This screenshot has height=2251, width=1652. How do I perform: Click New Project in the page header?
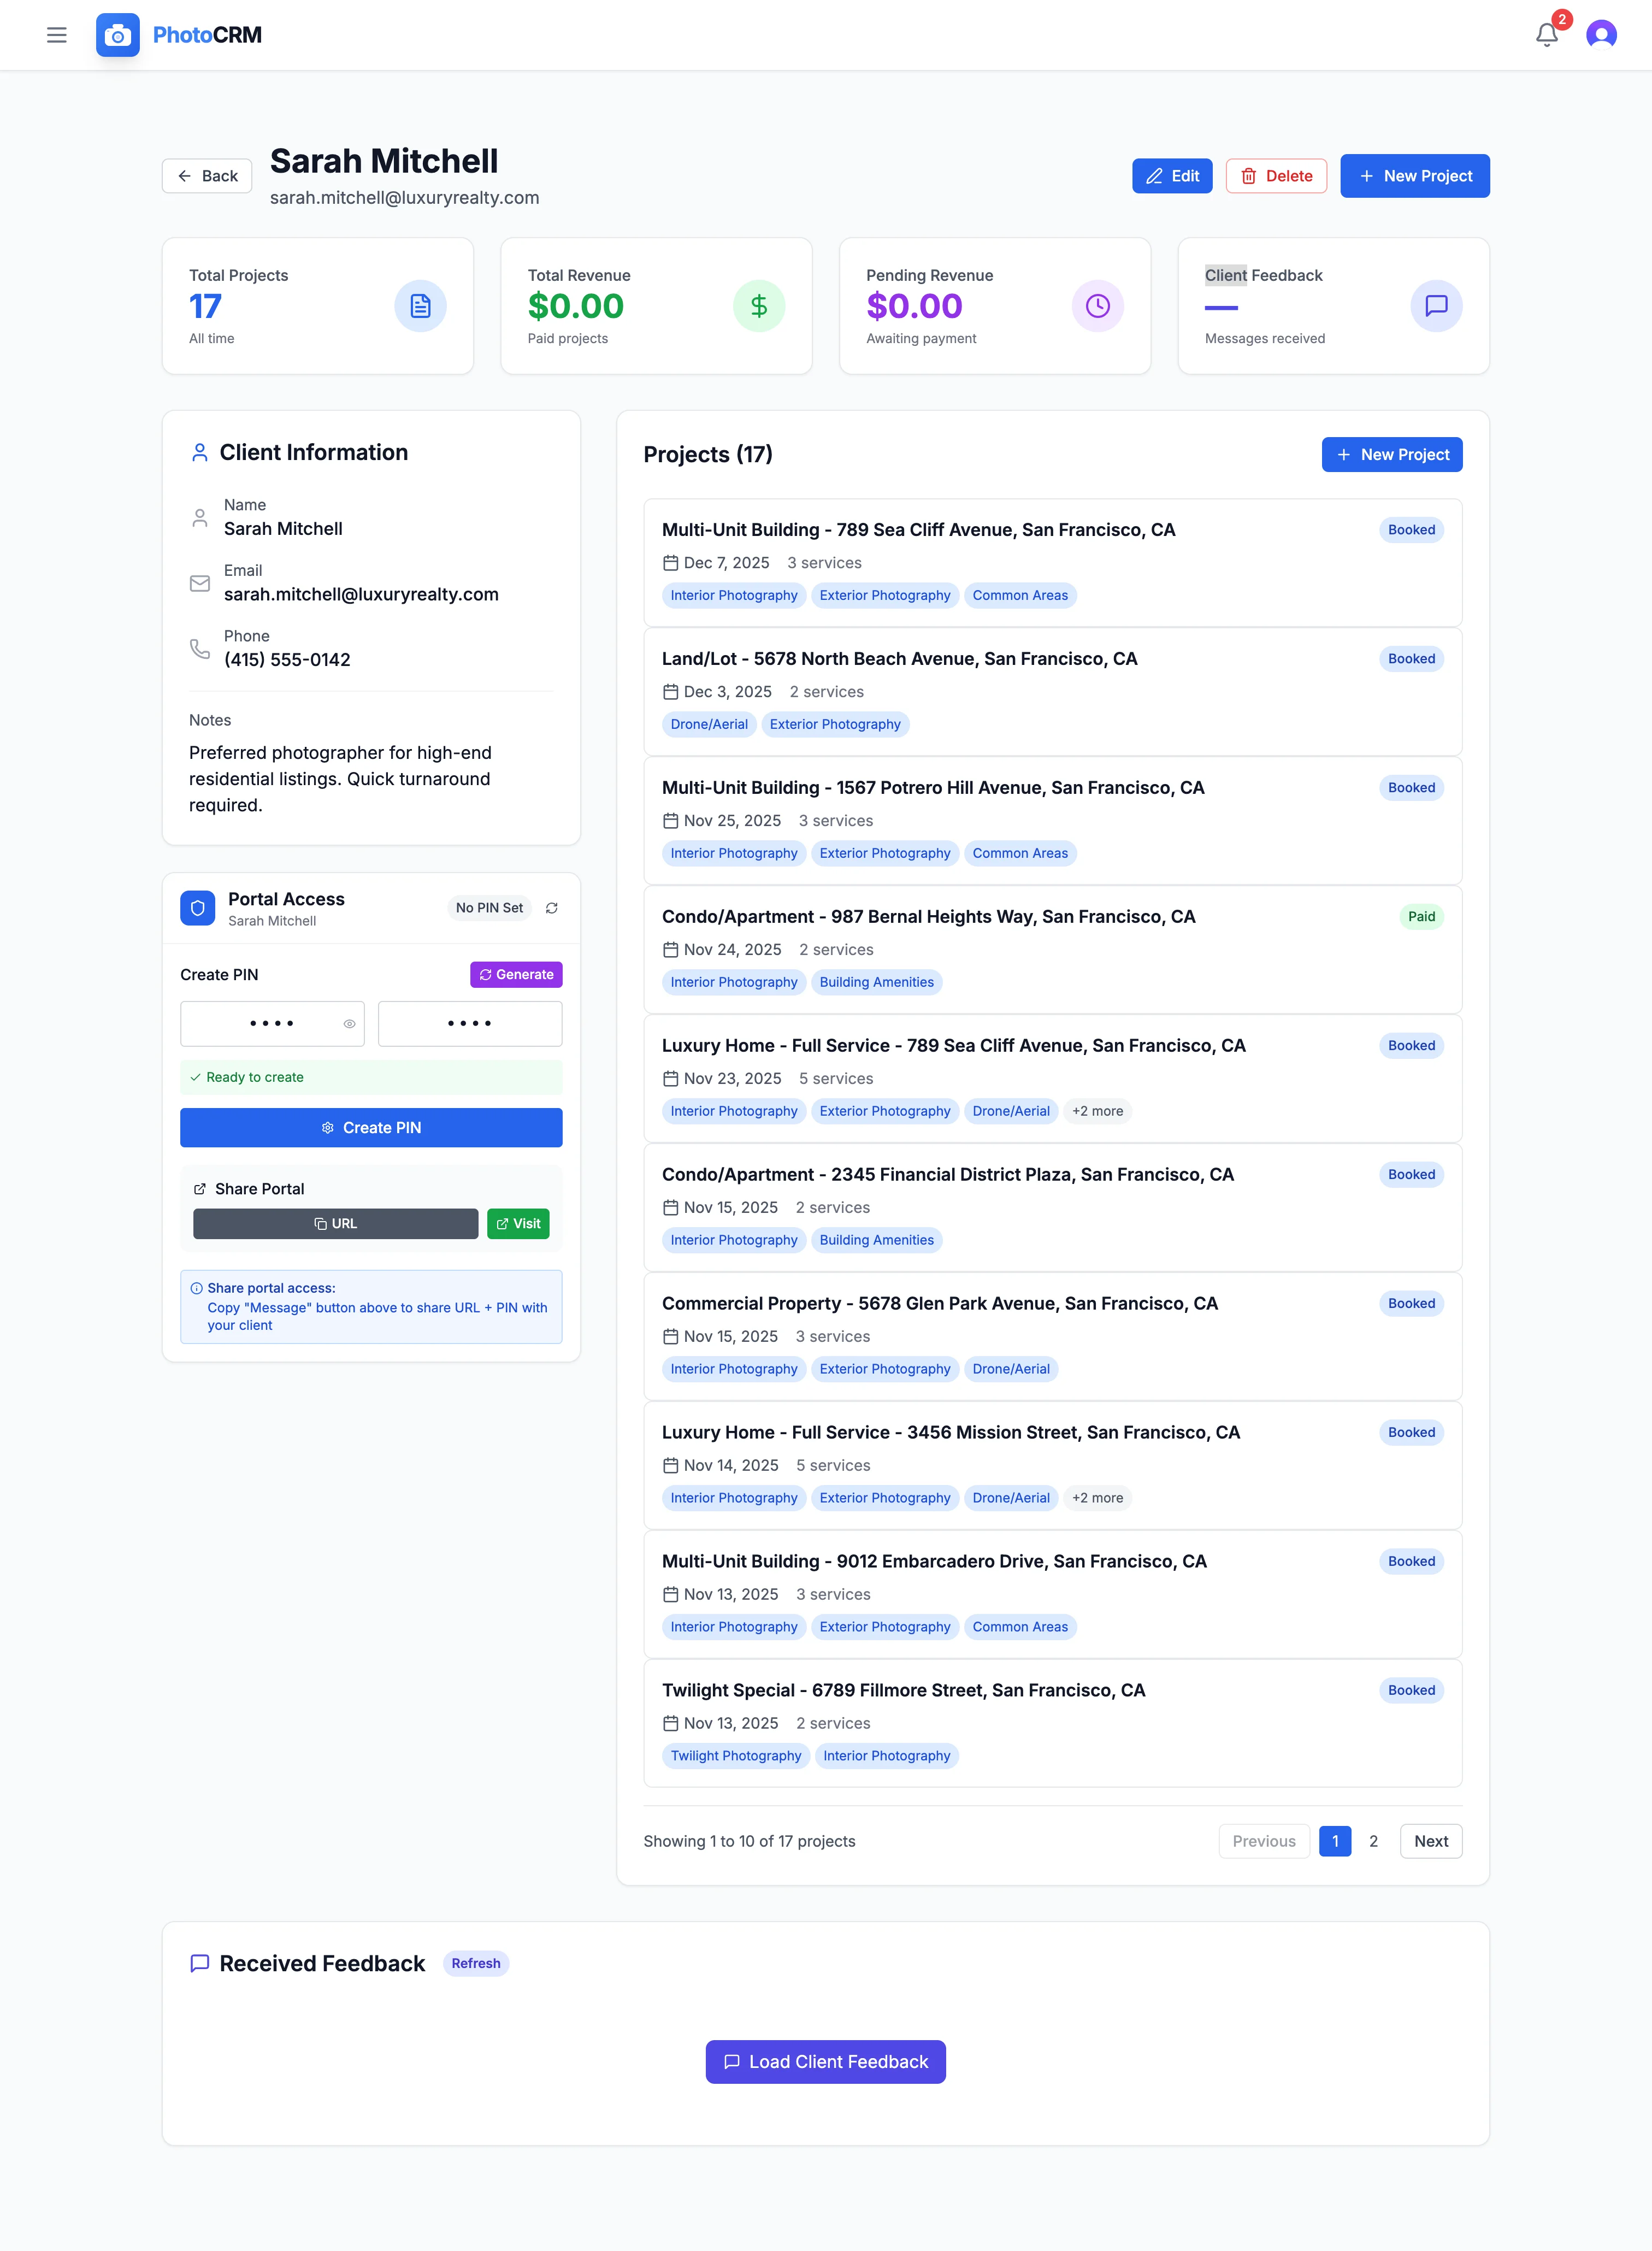tap(1414, 176)
